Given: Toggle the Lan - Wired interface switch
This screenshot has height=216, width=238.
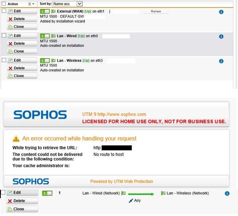Looking at the screenshot, I should pos(45,36).
